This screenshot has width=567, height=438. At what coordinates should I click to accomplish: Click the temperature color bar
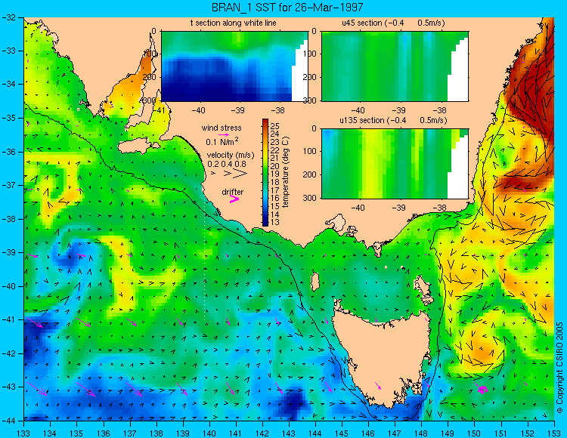(x=265, y=173)
